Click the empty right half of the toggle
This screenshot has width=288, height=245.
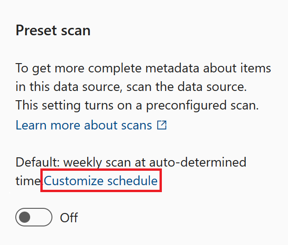click(x=43, y=217)
